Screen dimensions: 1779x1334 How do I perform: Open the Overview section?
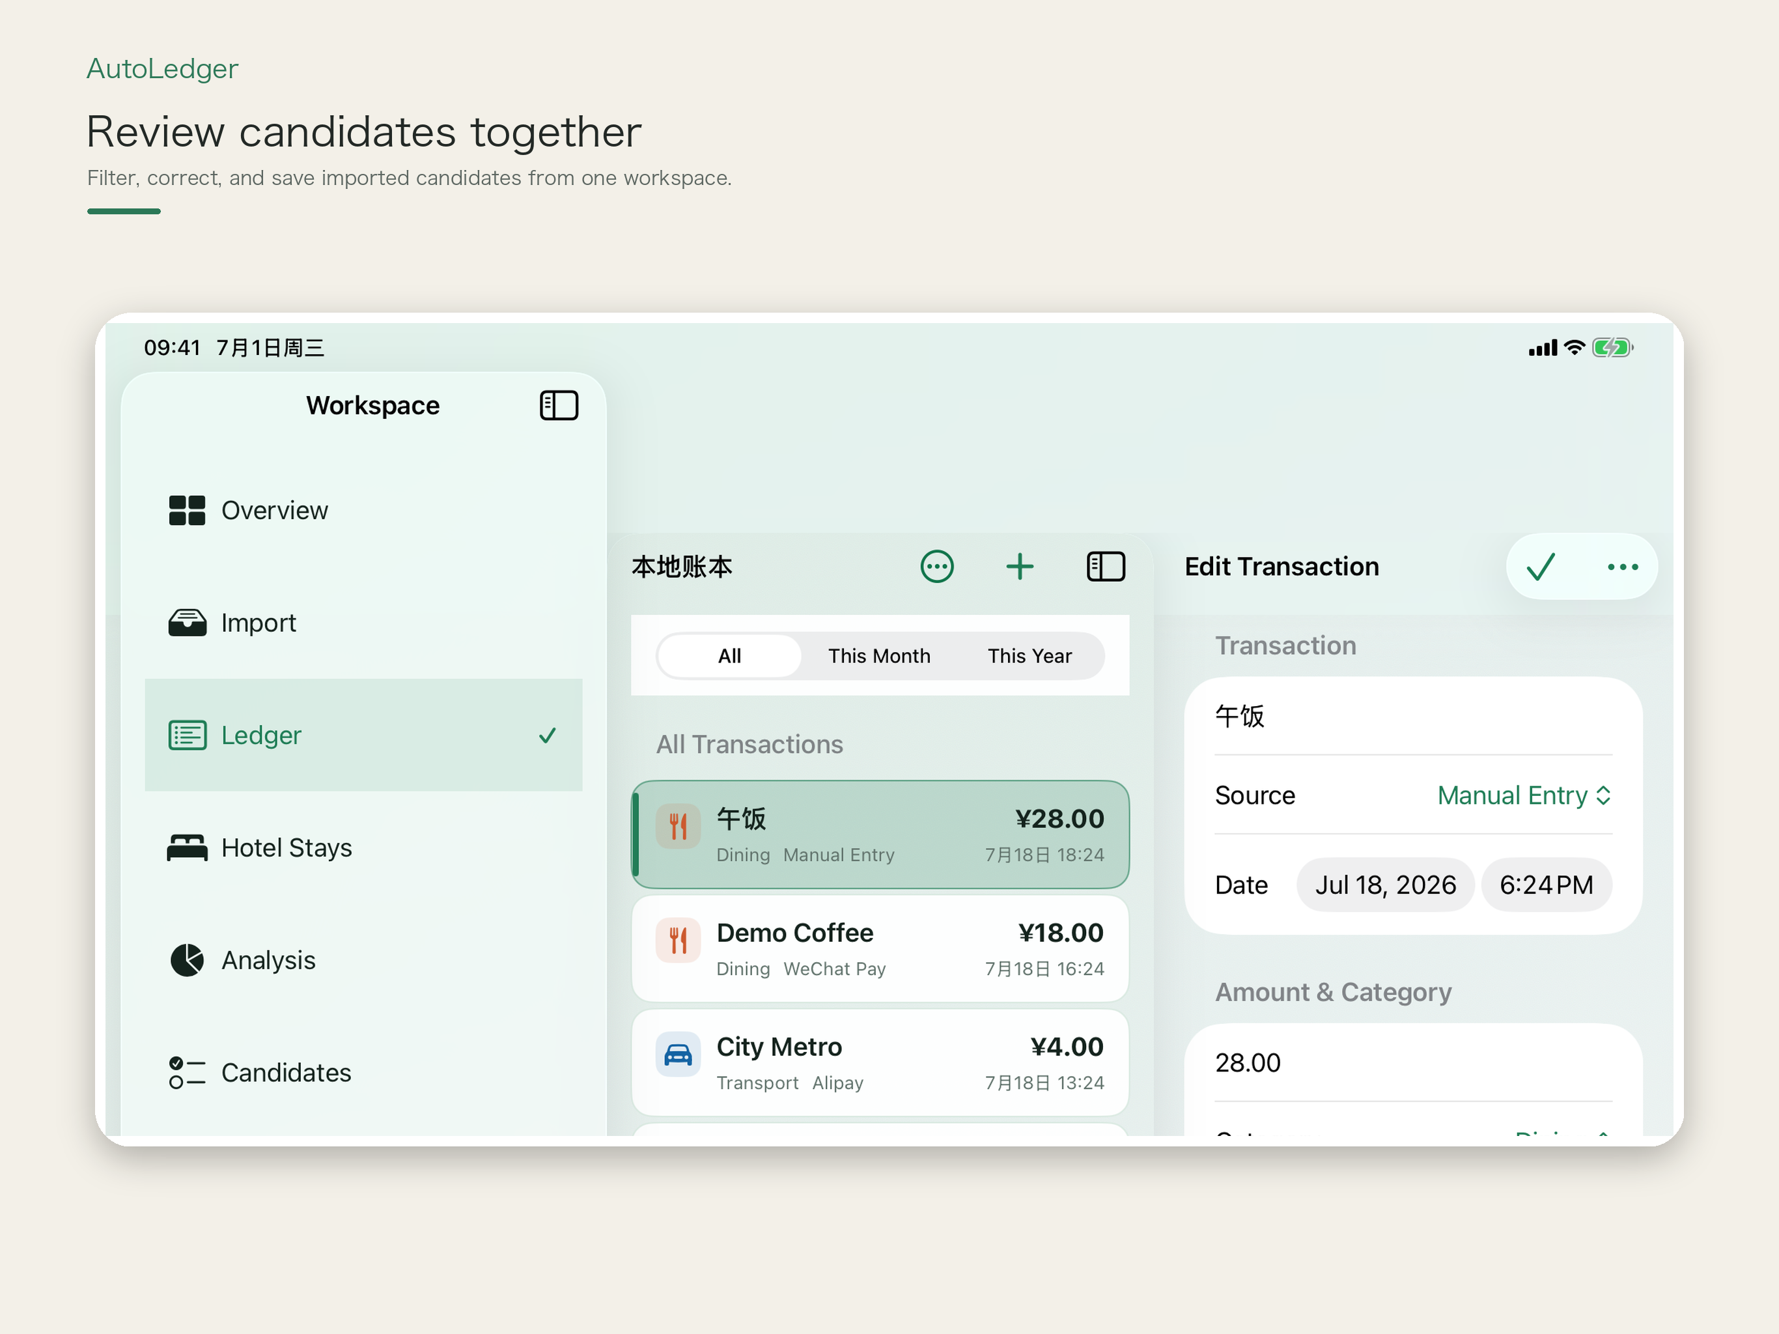click(x=363, y=510)
